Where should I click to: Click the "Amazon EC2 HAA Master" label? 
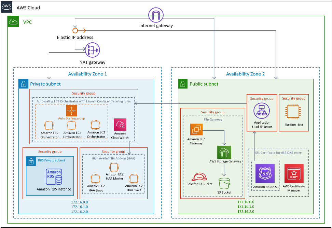[114, 176]
